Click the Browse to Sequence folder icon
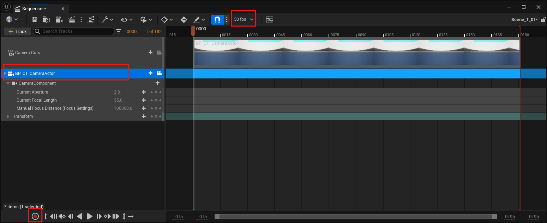The image size is (547, 223). click(x=46, y=20)
